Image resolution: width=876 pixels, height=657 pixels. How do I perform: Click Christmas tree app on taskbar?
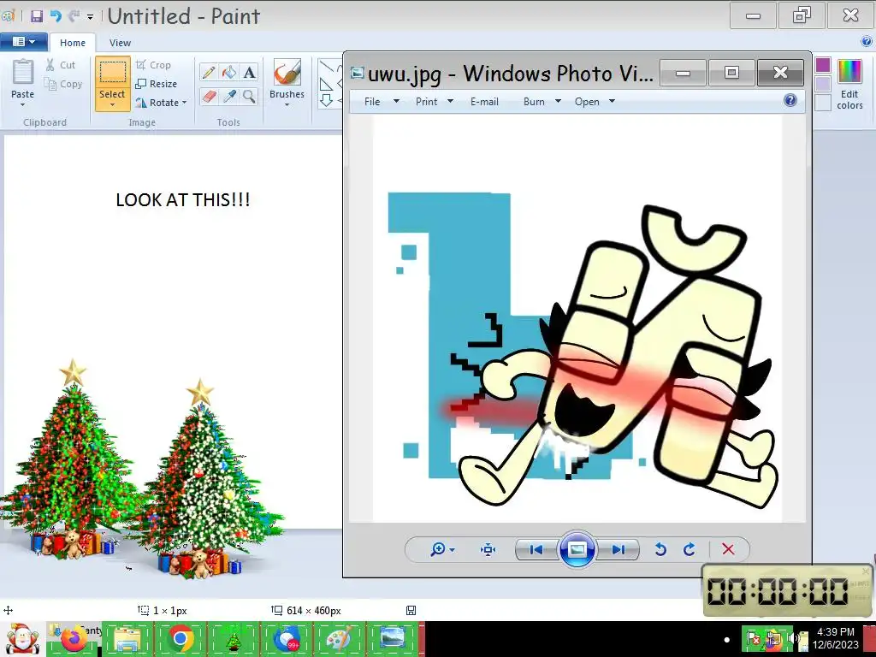tap(233, 639)
